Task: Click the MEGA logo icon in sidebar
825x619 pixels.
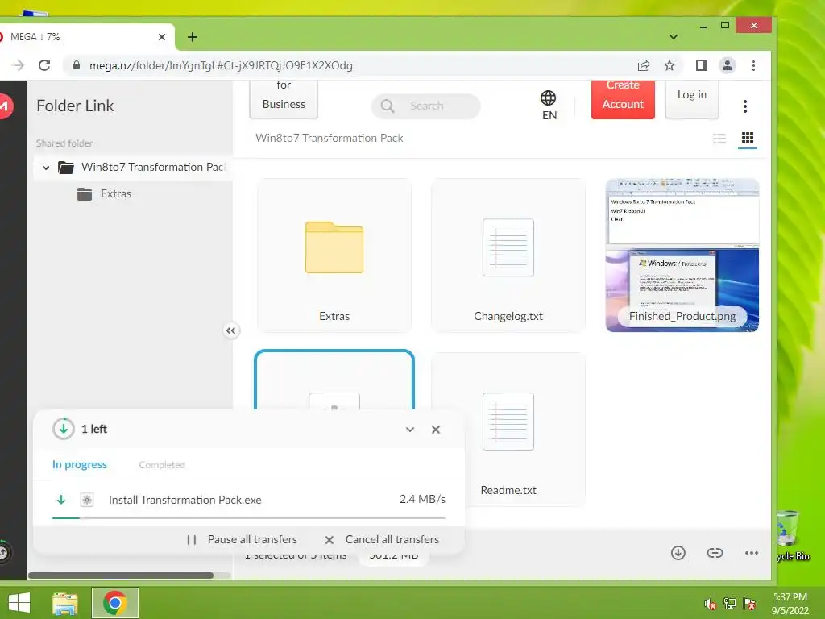Action: point(6,106)
